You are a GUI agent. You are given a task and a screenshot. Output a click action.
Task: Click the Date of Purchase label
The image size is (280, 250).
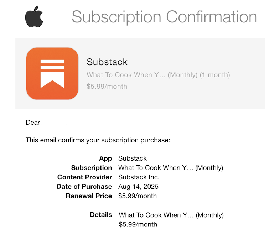(x=84, y=187)
